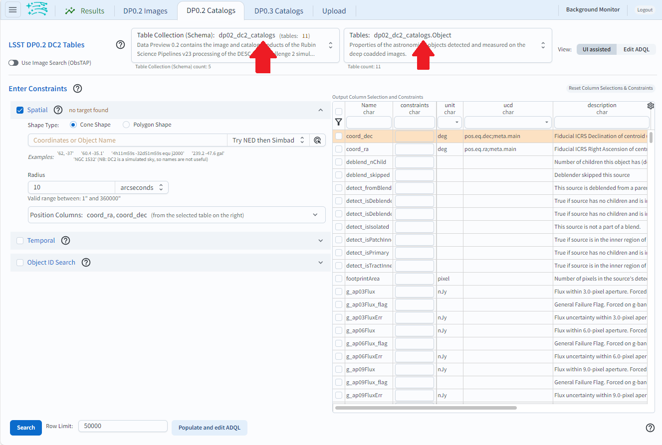Click the help icon at bottom right corner
662x445 pixels.
pyautogui.click(x=650, y=428)
